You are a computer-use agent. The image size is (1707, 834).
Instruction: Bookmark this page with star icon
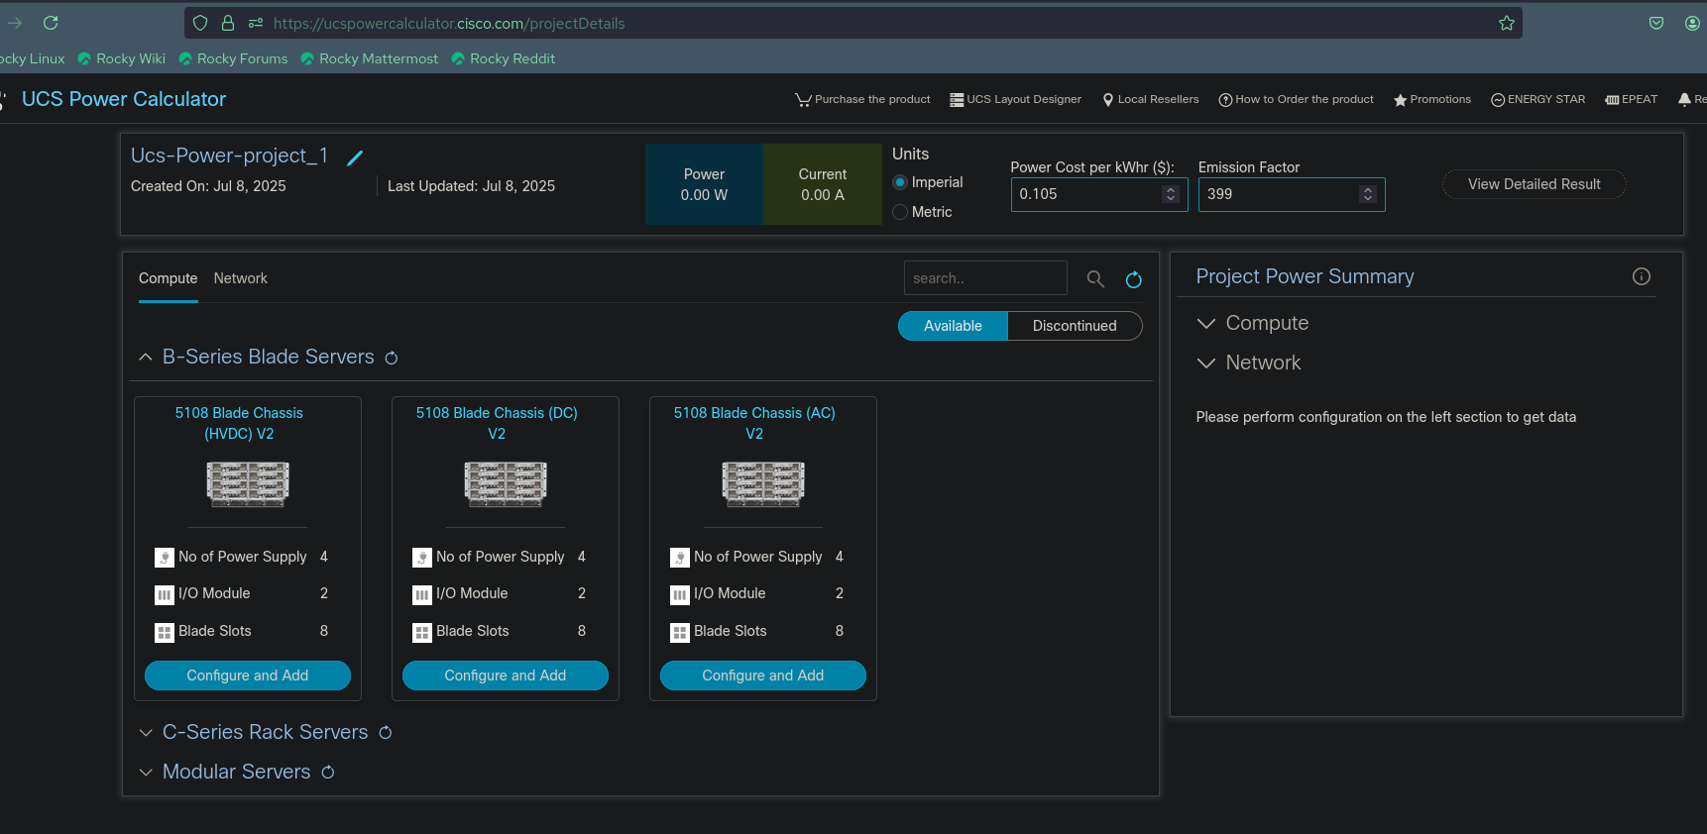coord(1507,23)
